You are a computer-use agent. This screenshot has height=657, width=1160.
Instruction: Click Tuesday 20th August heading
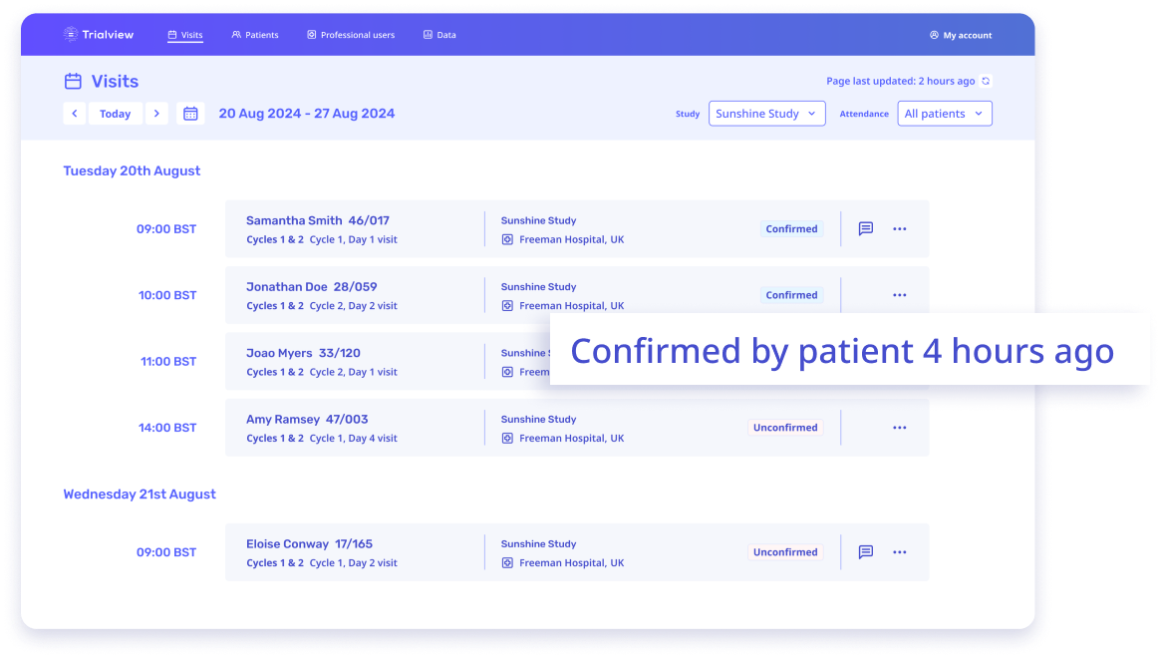132,170
